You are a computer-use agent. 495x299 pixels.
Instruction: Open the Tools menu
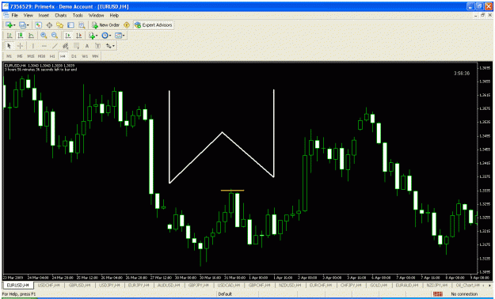click(x=78, y=15)
